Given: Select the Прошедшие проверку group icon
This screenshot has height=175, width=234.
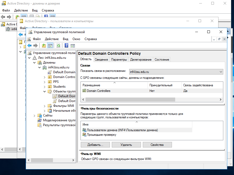Looking at the screenshot, I should 84,135.
